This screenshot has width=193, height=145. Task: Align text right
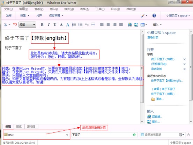tap(114, 24)
